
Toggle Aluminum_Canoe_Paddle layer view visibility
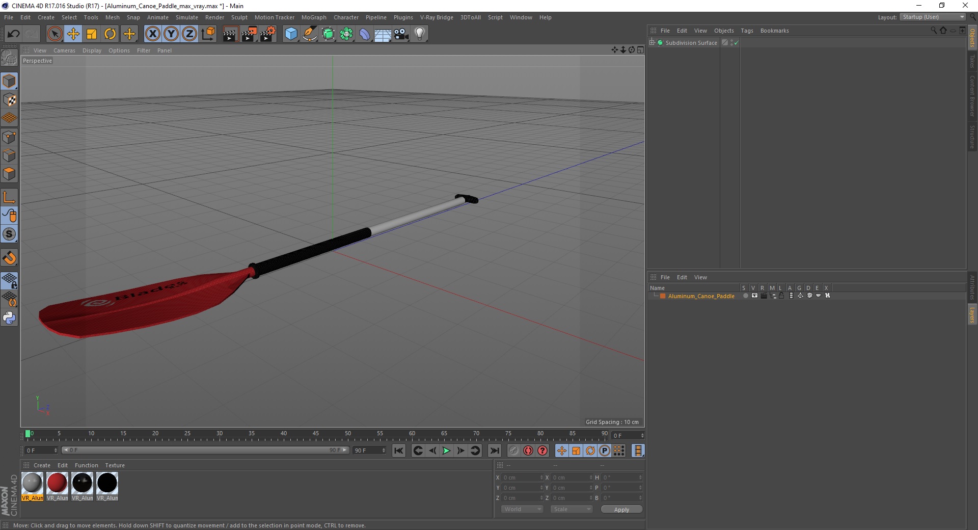pyautogui.click(x=754, y=296)
